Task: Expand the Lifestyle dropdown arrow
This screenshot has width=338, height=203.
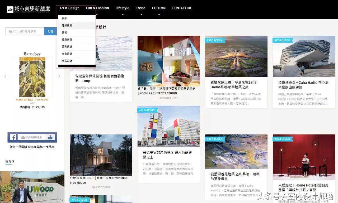Action: 123,14
